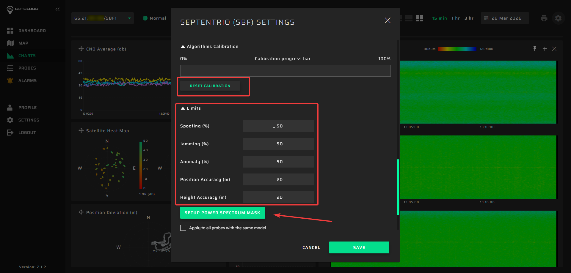The width and height of the screenshot is (571, 273).
Task: Click the move handle of Satellite Heat Map
Action: pyautogui.click(x=81, y=130)
